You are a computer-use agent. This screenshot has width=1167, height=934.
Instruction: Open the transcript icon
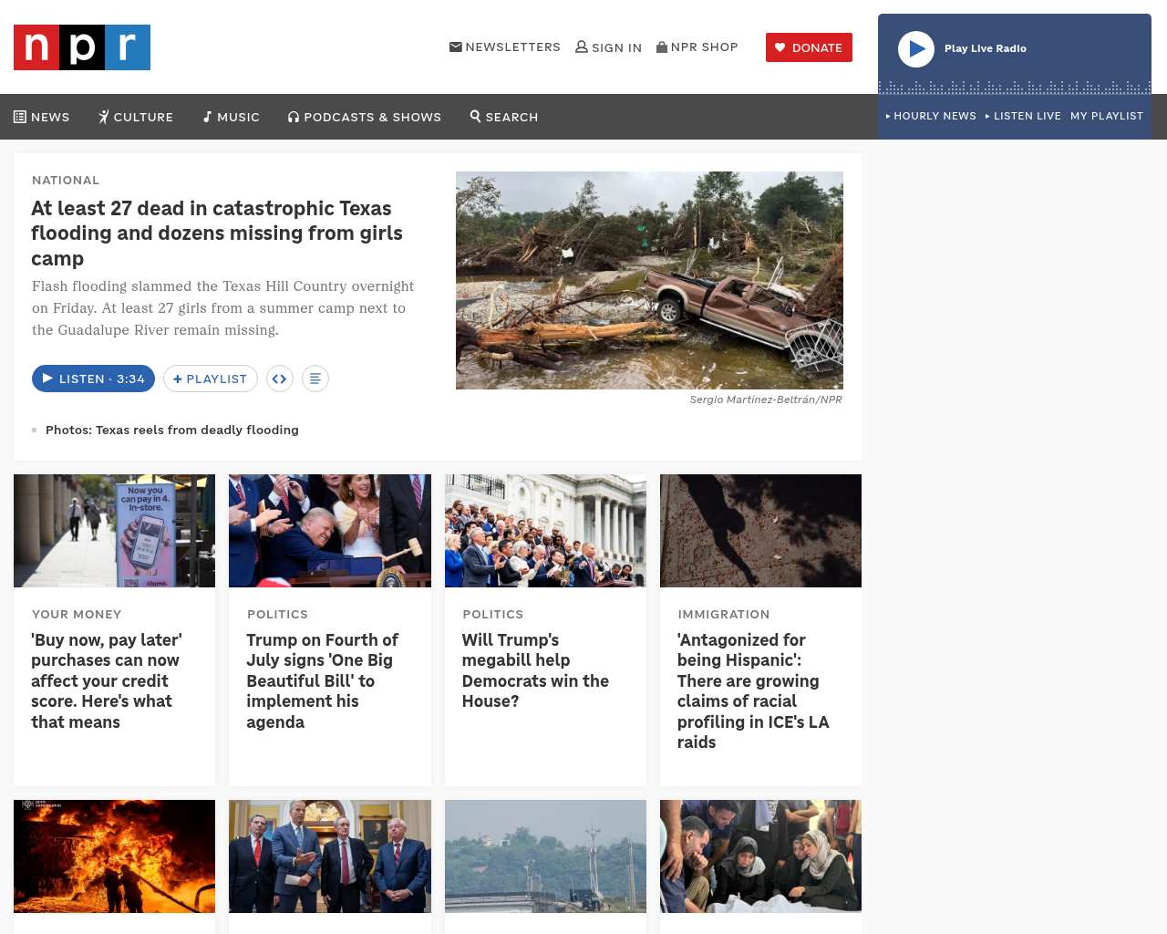[315, 379]
